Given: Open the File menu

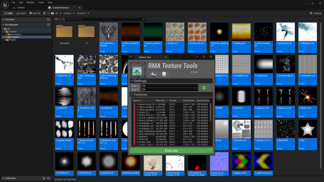Looking at the screenshot, I should (x=14, y=3).
